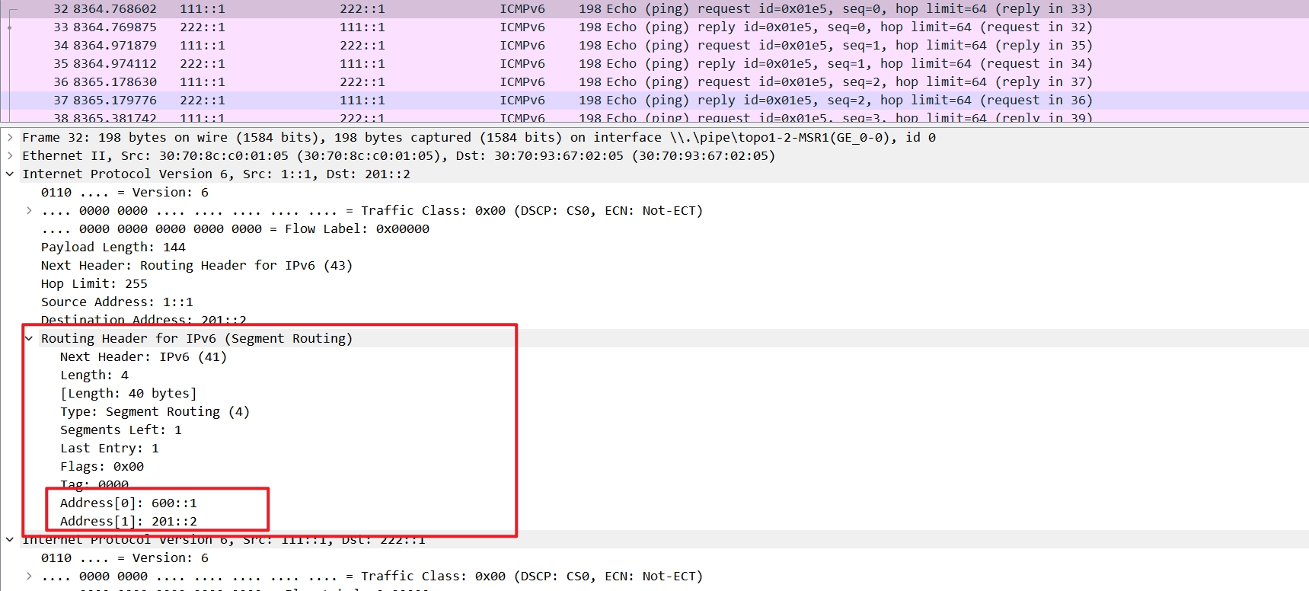
Task: Select the Next Header: IPv6 (41) field
Action: click(143, 356)
